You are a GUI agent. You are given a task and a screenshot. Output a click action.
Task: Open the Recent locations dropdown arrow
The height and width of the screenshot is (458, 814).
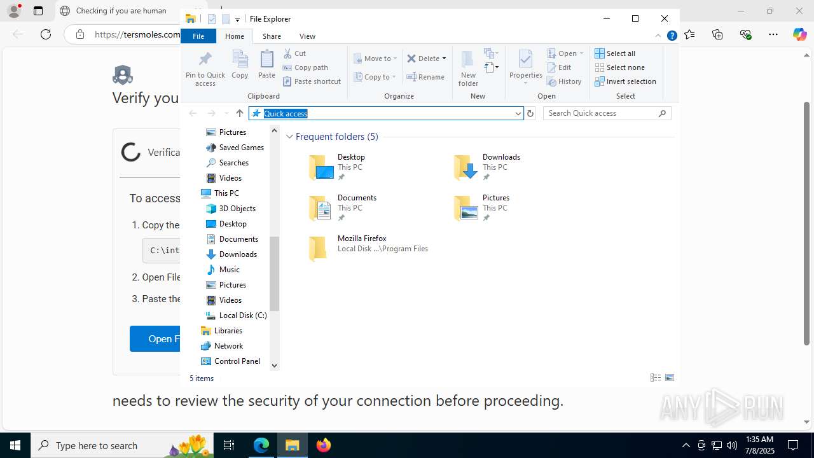(226, 113)
